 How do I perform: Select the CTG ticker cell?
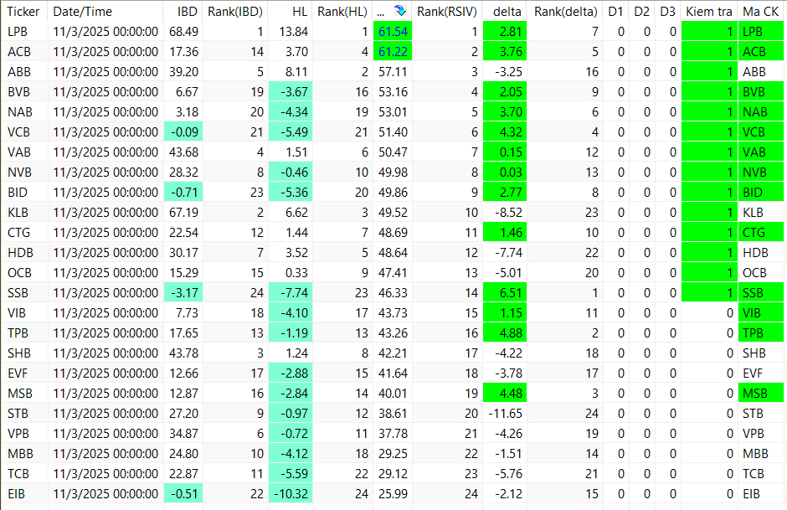(x=24, y=233)
